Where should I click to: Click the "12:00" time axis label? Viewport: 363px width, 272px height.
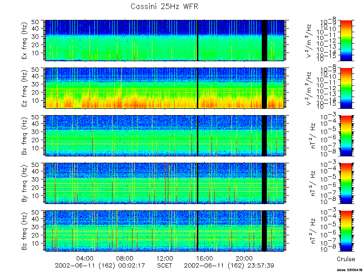tap(165, 258)
